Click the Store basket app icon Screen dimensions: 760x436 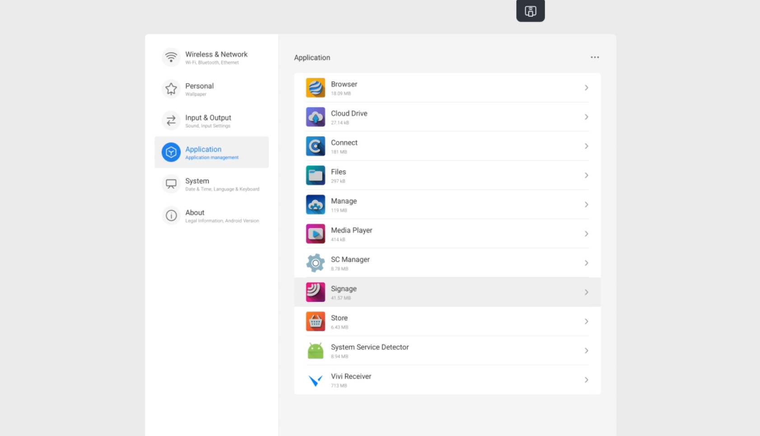[x=315, y=322]
